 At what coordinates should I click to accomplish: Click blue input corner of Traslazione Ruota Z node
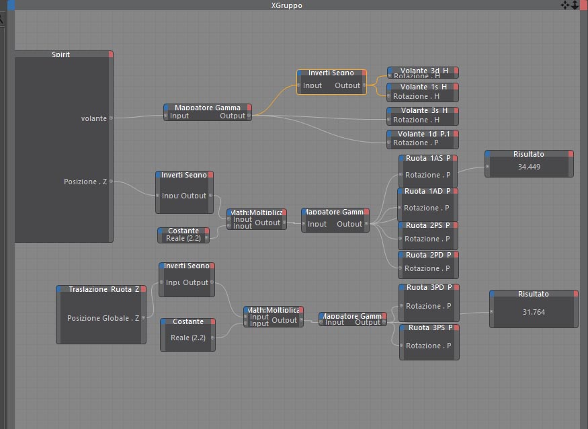[59, 289]
